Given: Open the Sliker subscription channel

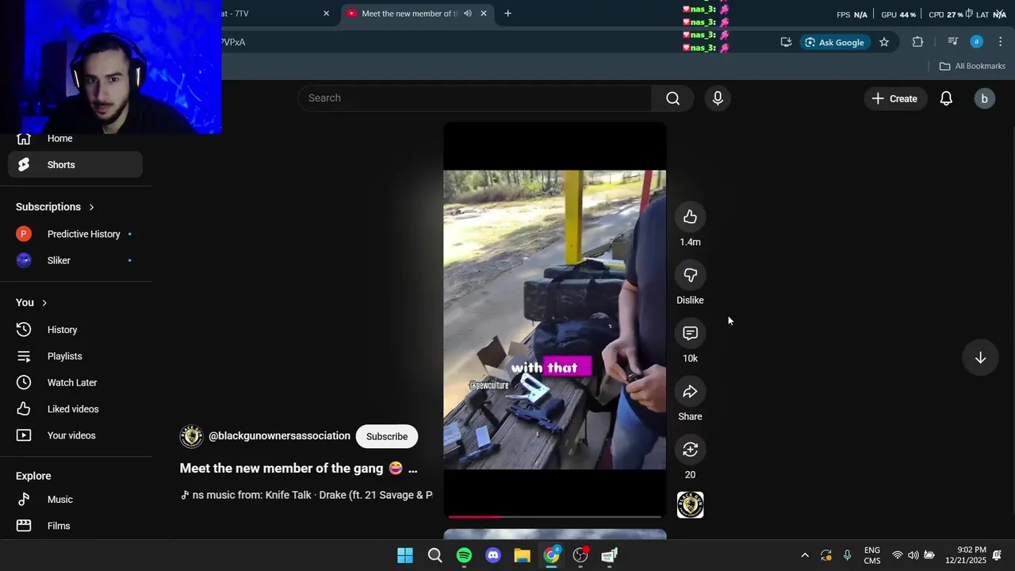Looking at the screenshot, I should point(75,260).
